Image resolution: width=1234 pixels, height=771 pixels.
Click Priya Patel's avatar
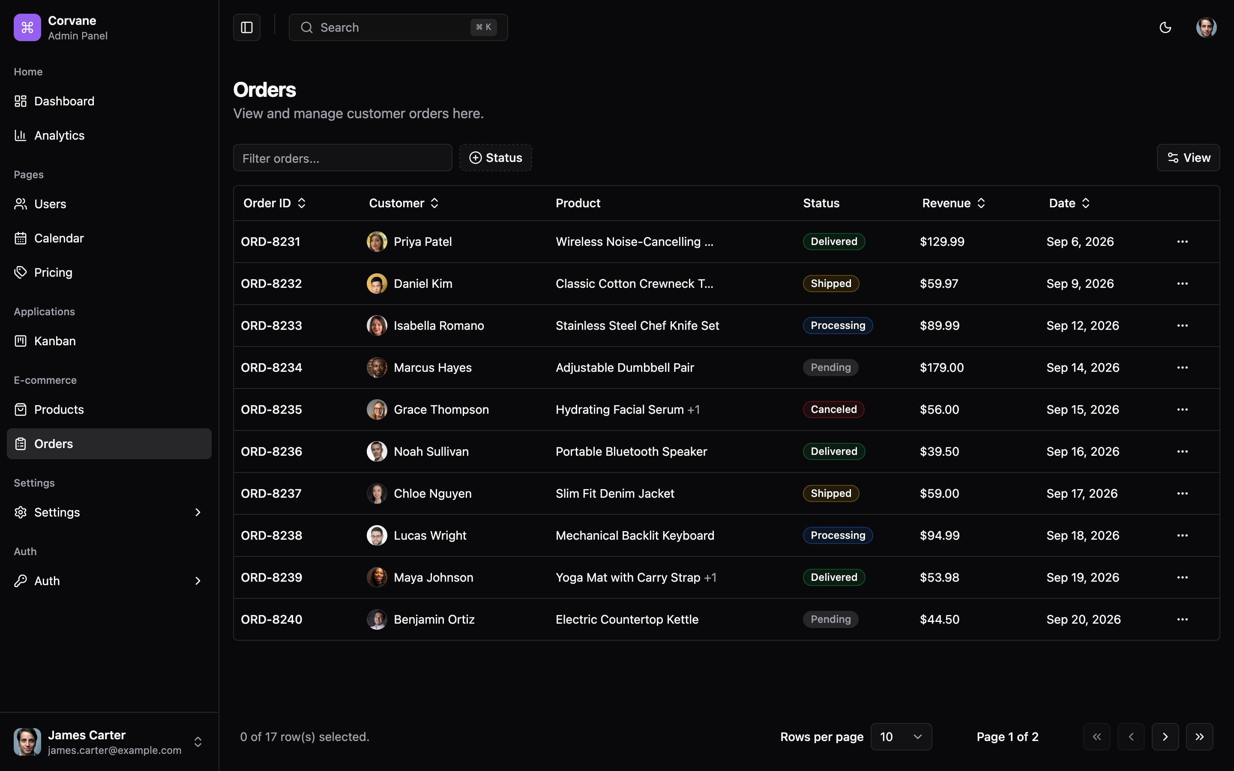click(x=377, y=242)
